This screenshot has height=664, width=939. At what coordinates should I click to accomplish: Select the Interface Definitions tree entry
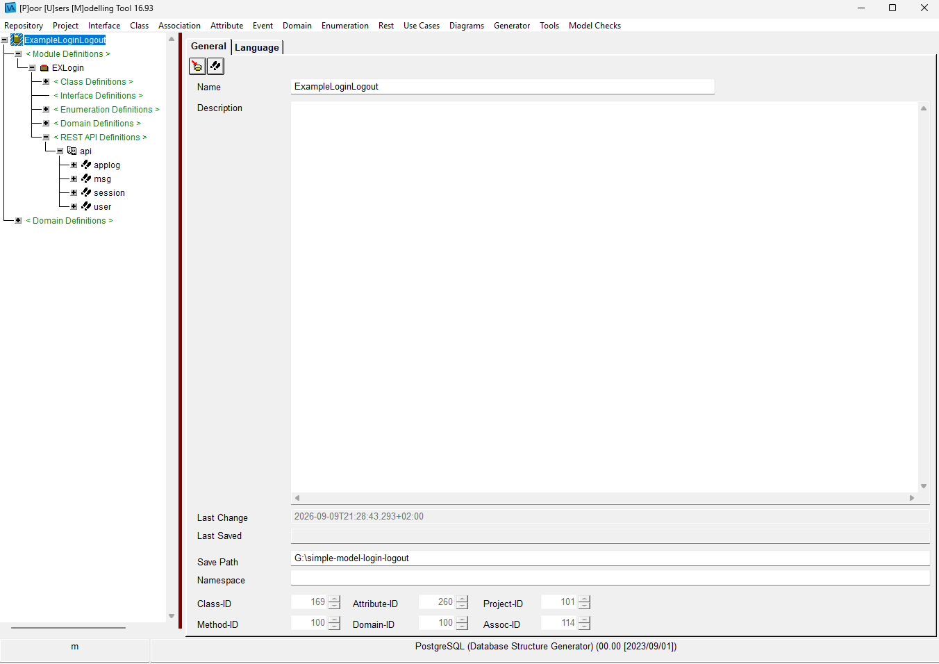coord(98,95)
